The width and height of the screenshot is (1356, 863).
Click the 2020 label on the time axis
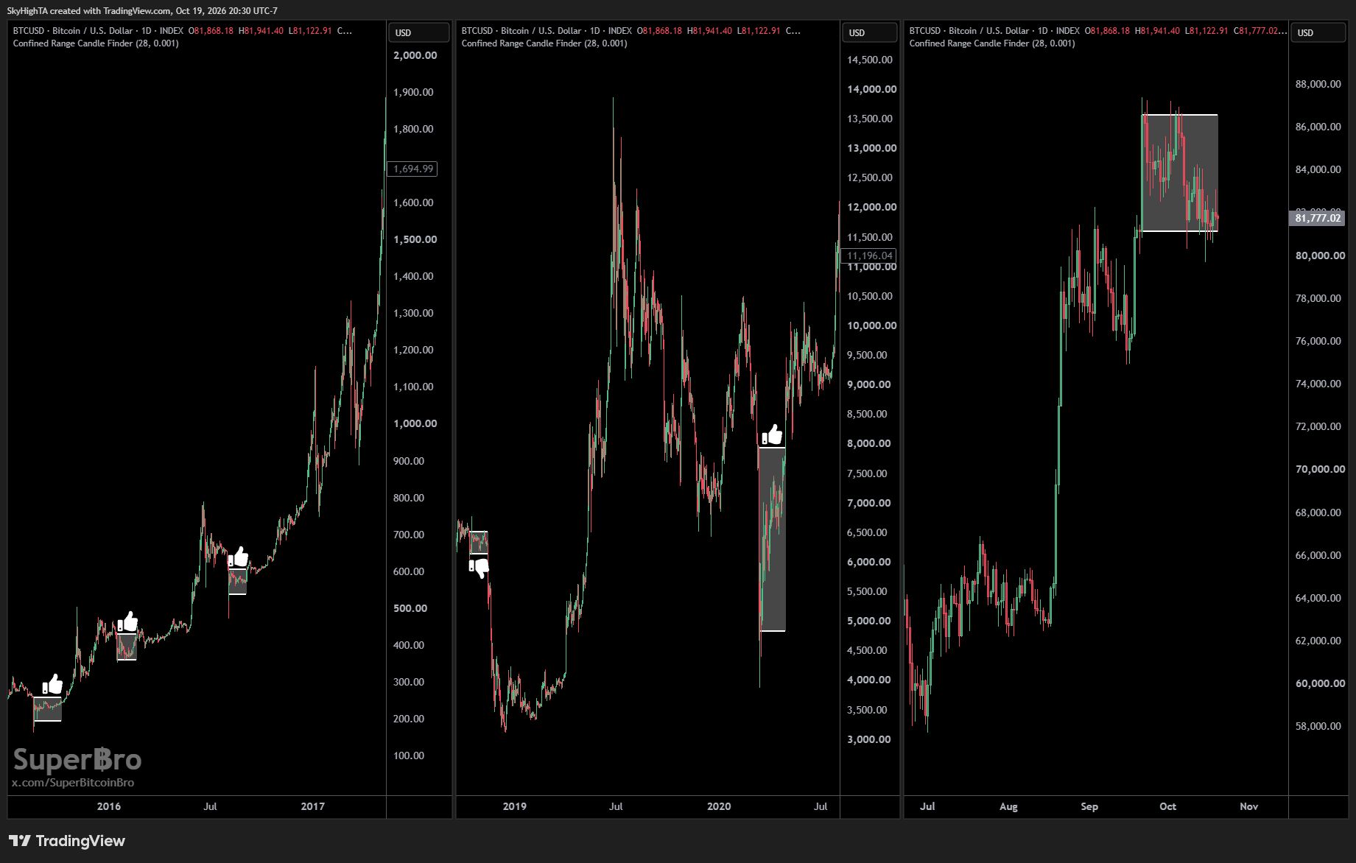[719, 806]
